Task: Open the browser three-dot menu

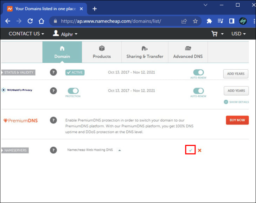Action: [254, 21]
